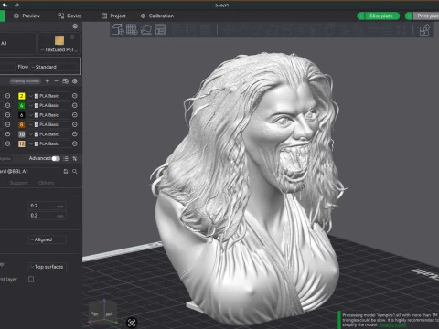Click the @BBL A1 process preset field
This screenshot has height=329, width=439.
tap(29, 172)
